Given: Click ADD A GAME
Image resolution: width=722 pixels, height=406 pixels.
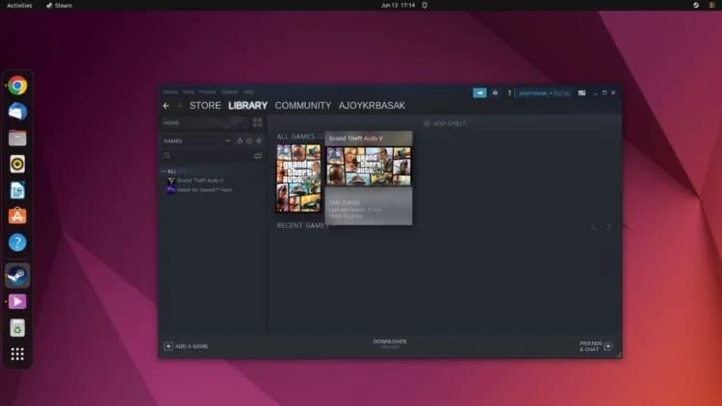Looking at the screenshot, I should click(186, 346).
